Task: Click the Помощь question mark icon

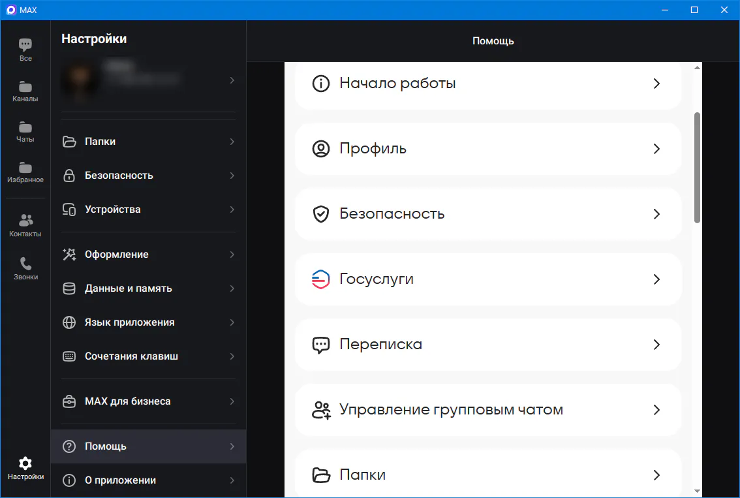Action: tap(69, 446)
